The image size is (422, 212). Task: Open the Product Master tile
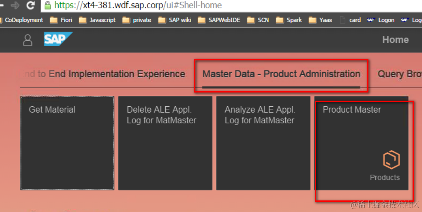click(362, 143)
